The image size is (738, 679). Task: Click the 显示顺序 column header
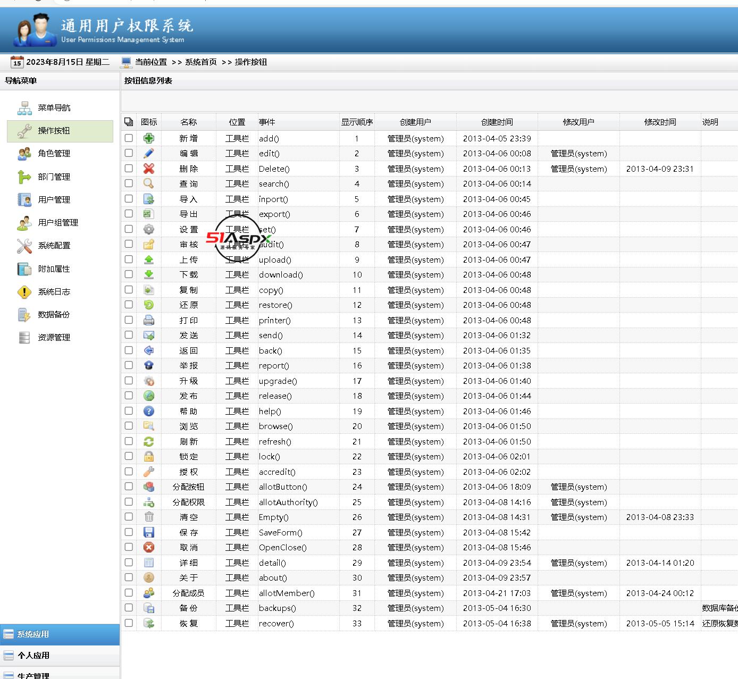(357, 122)
